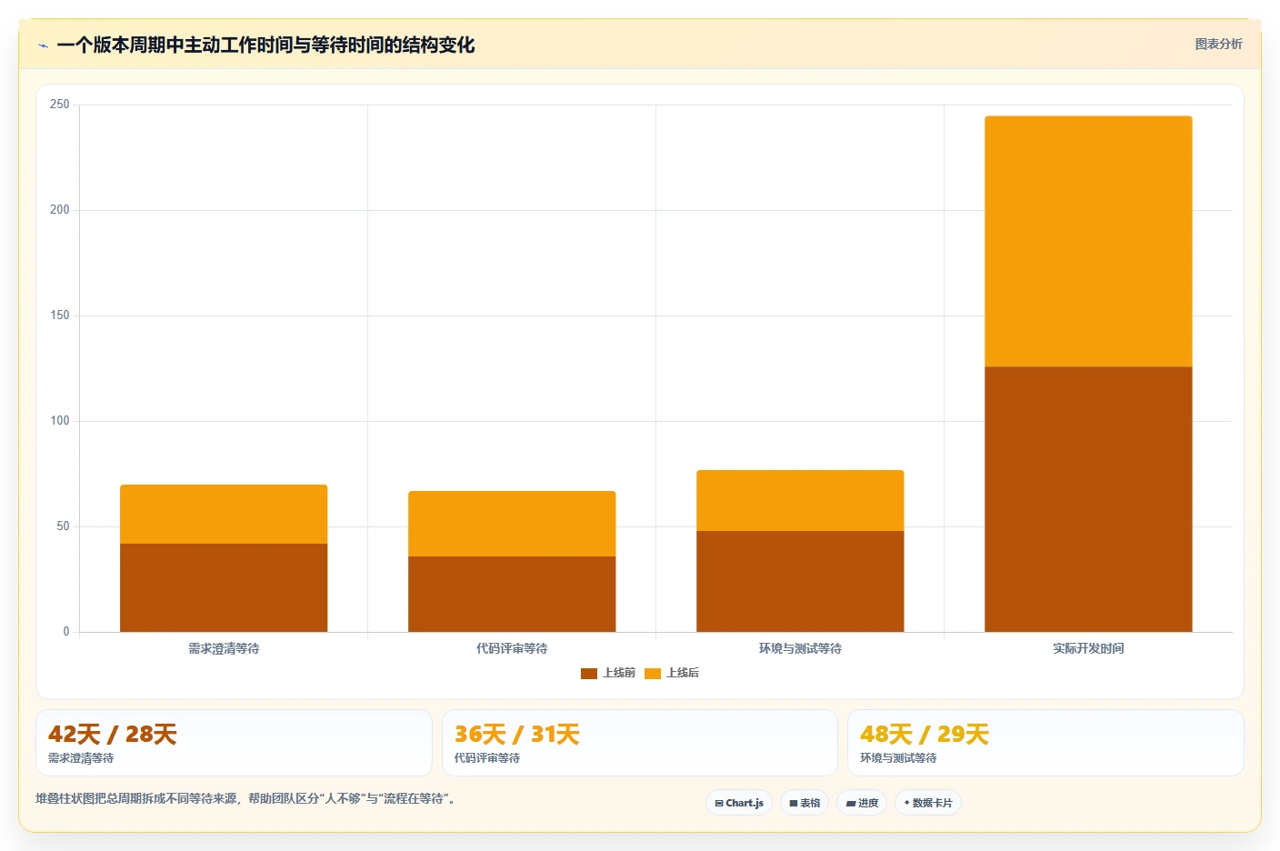Select the 数据卡片 tag chip
Viewport: 1280px width, 851px height.
pyautogui.click(x=928, y=803)
